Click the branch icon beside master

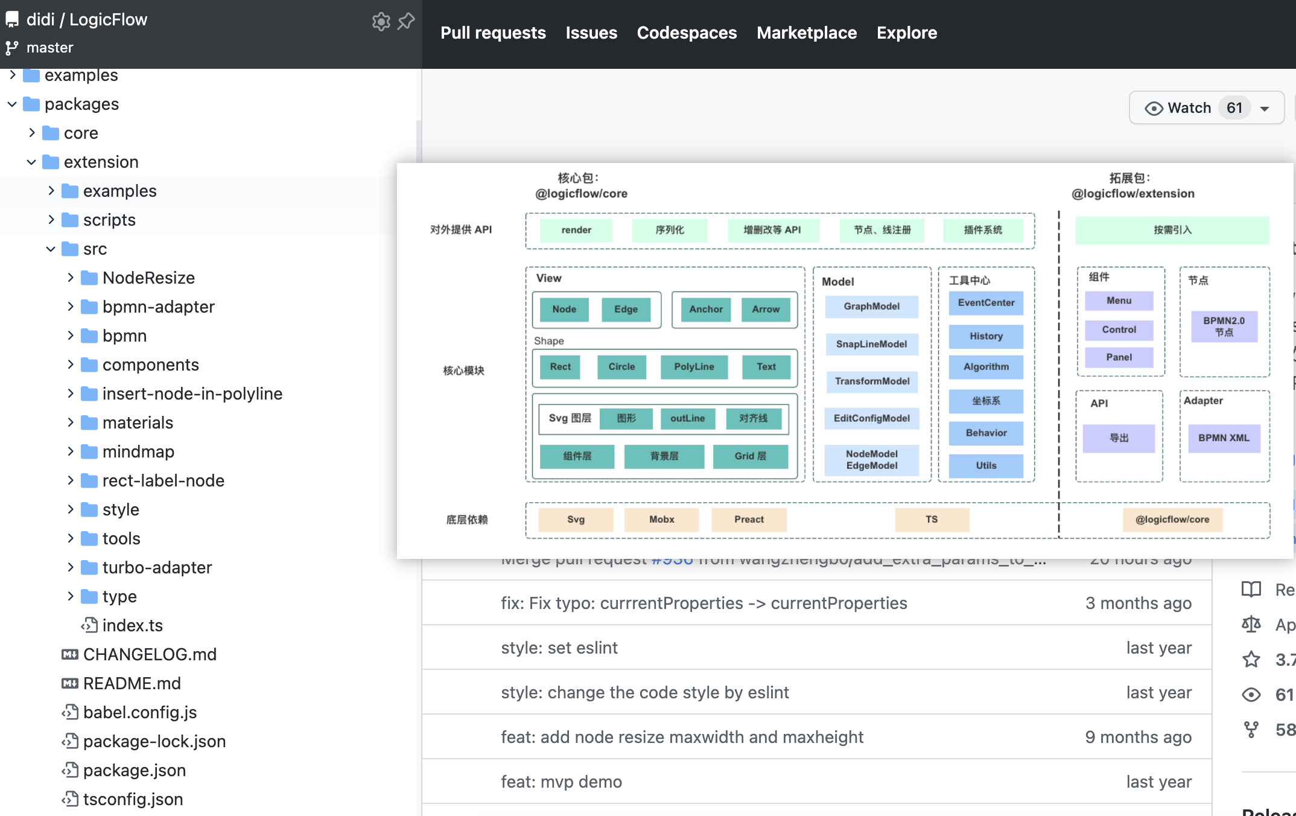click(12, 48)
